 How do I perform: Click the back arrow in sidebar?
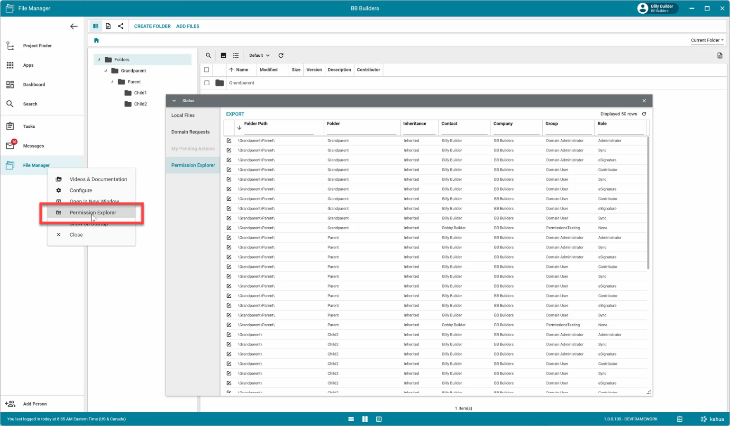pos(73,27)
